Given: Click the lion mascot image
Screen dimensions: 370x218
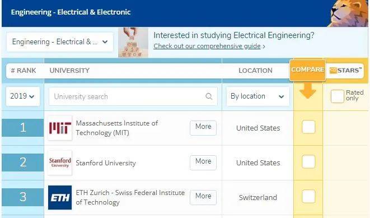Looking at the screenshot, I should pos(348,13).
